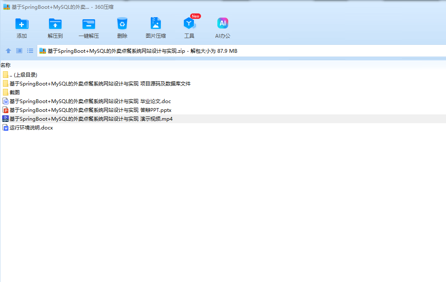
Task: Click the 名称 column header
Action: [x=5, y=65]
